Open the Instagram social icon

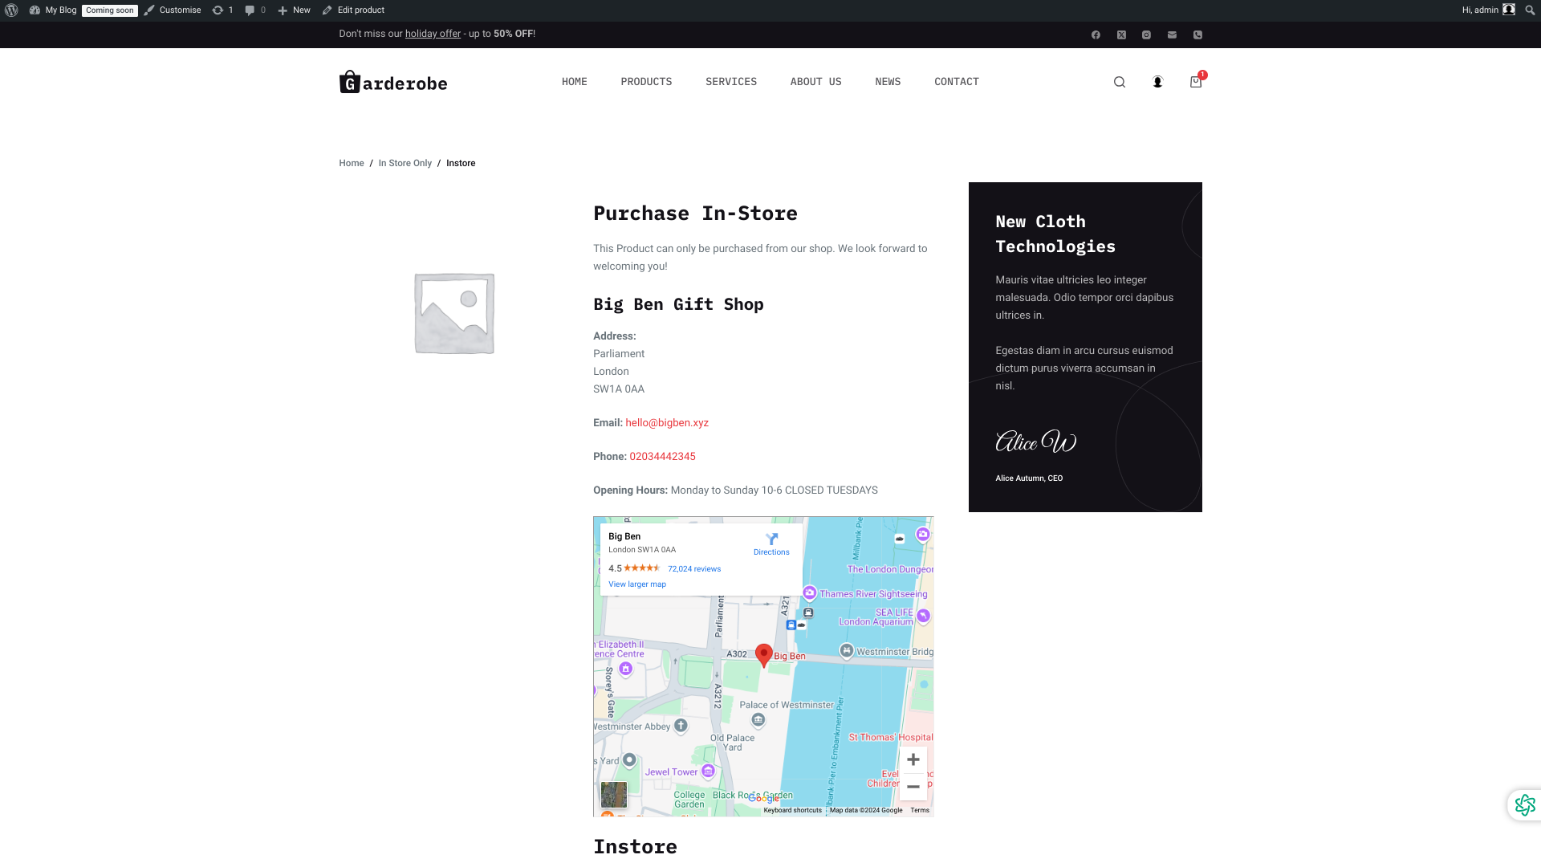click(1146, 35)
